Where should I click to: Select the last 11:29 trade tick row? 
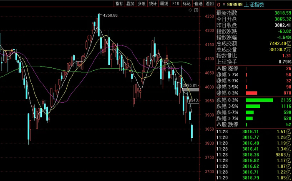coord(254,178)
